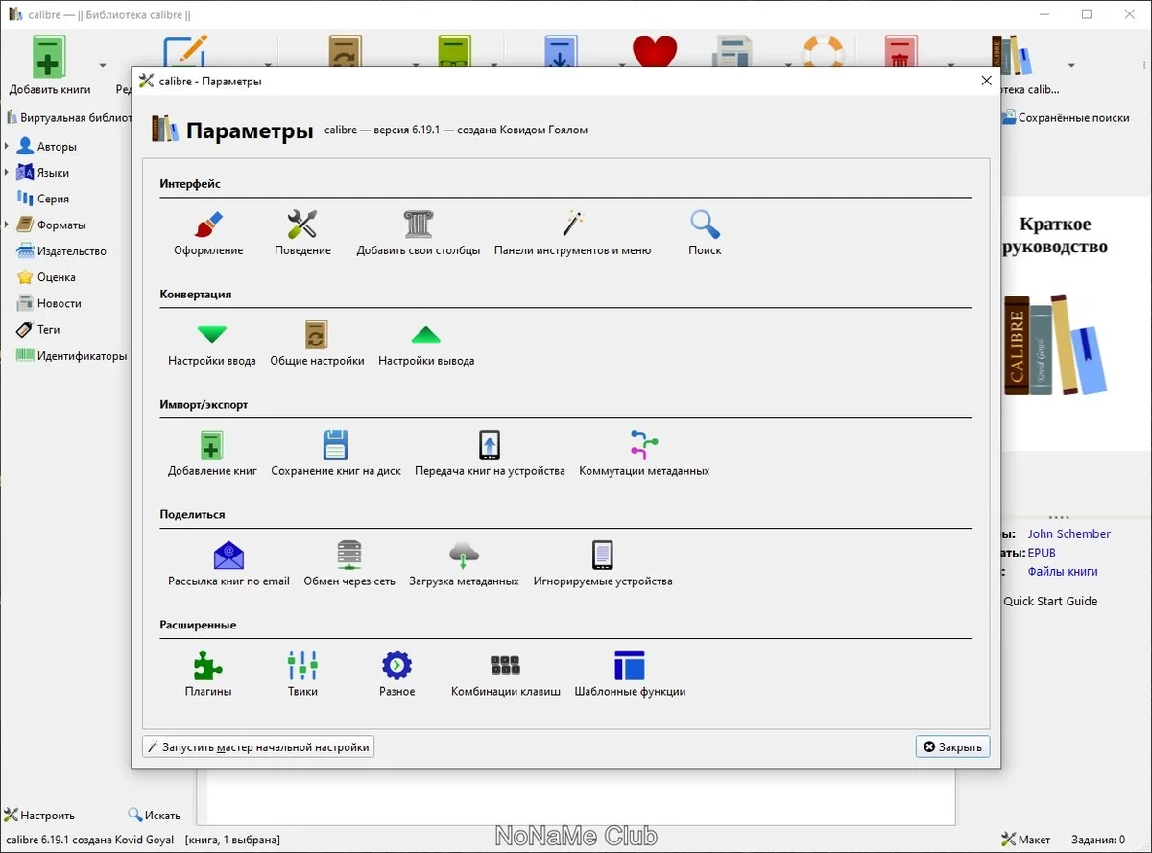Open Общие настройки conversion settings
The image size is (1152, 853).
pos(317,344)
